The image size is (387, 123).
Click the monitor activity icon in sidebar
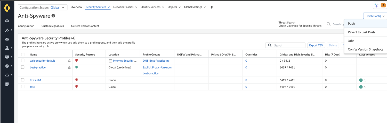click(x=7, y=57)
